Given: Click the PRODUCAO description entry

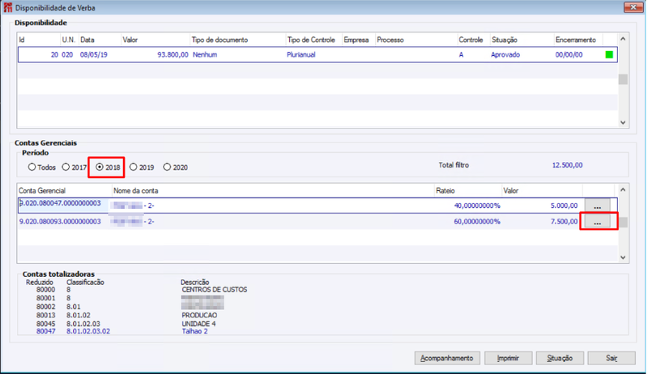Looking at the screenshot, I should [199, 316].
